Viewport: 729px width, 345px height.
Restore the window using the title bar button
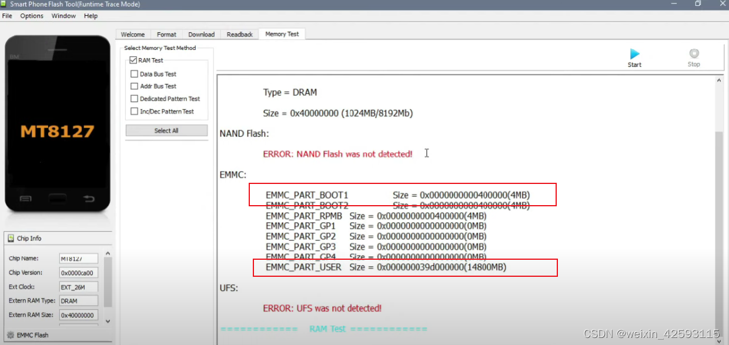[x=698, y=4]
